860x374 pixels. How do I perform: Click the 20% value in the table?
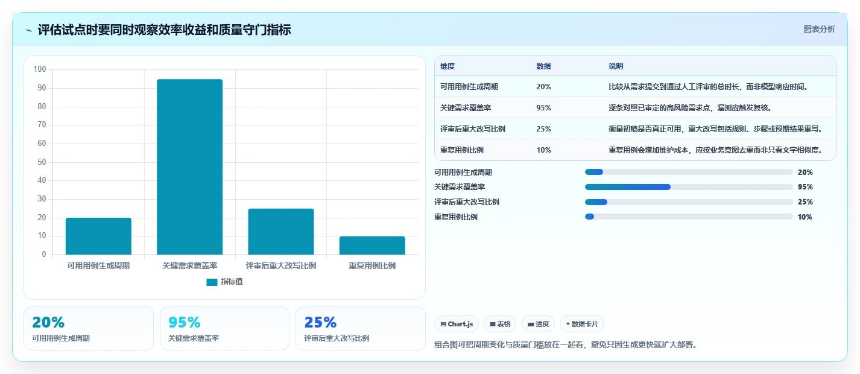(x=543, y=87)
